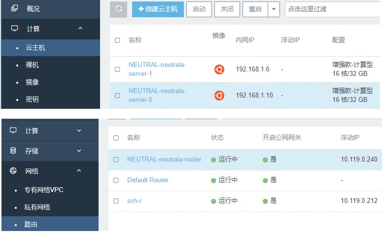Expand the 存储 section chevron
The height and width of the screenshot is (232, 382).
click(79, 151)
